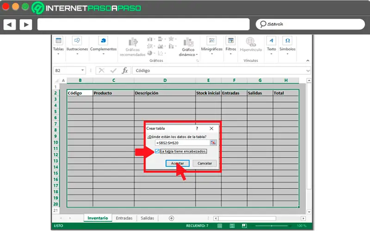This screenshot has width=370, height=231.
Task: Click the InternetPasoaPaso logo
Action: coord(86,8)
